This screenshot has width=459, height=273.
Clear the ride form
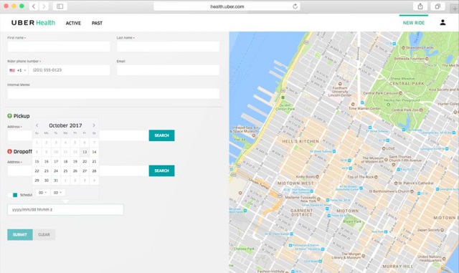[x=44, y=235]
